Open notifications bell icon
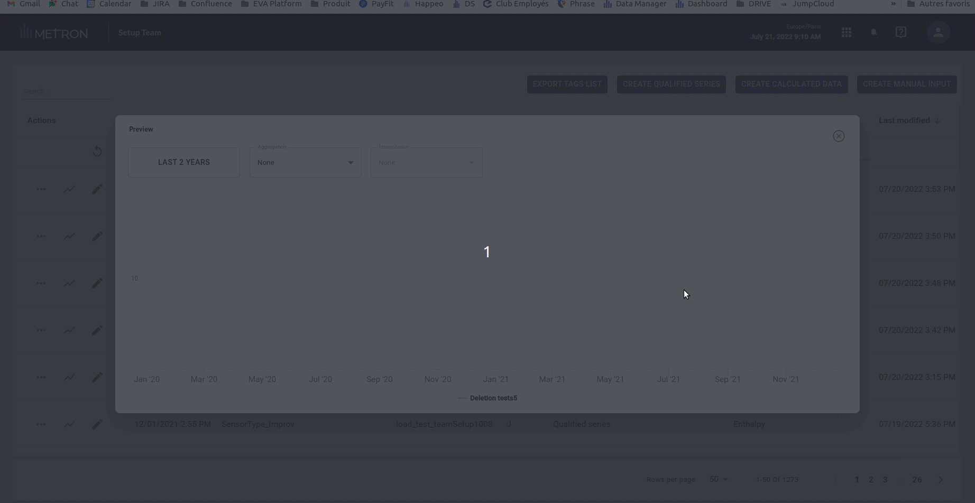 [873, 32]
